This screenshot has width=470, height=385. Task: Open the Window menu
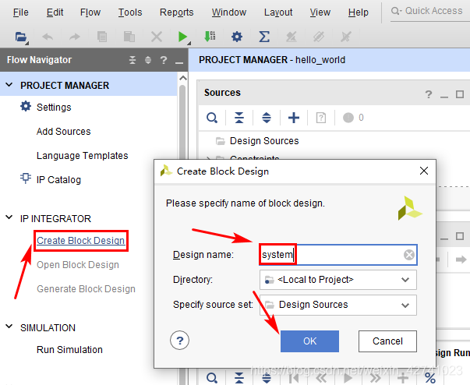click(x=229, y=12)
